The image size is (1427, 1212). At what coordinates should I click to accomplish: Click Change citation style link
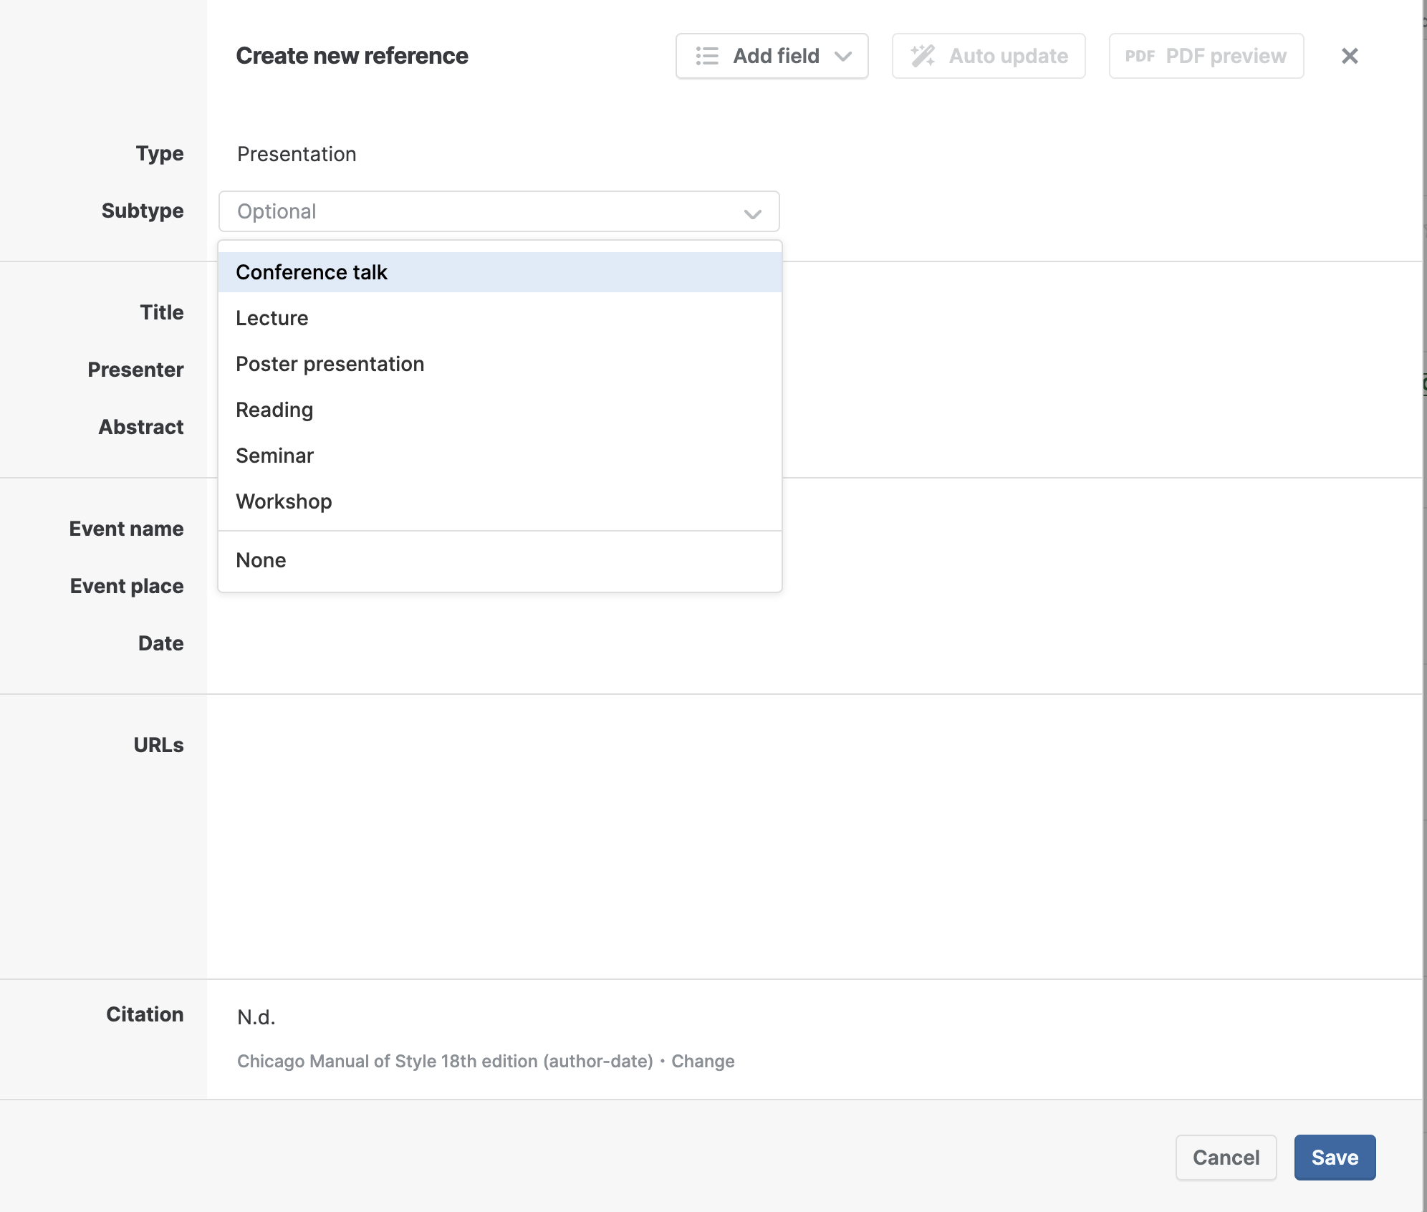(702, 1061)
